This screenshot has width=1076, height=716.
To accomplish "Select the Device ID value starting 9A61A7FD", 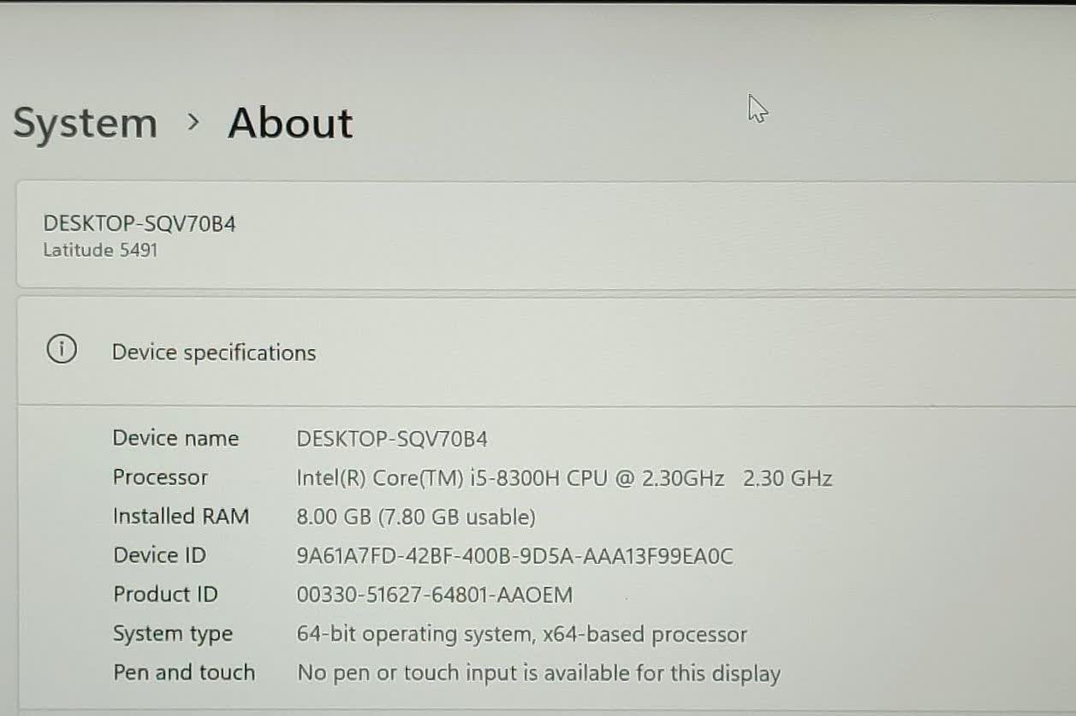I will (x=514, y=556).
